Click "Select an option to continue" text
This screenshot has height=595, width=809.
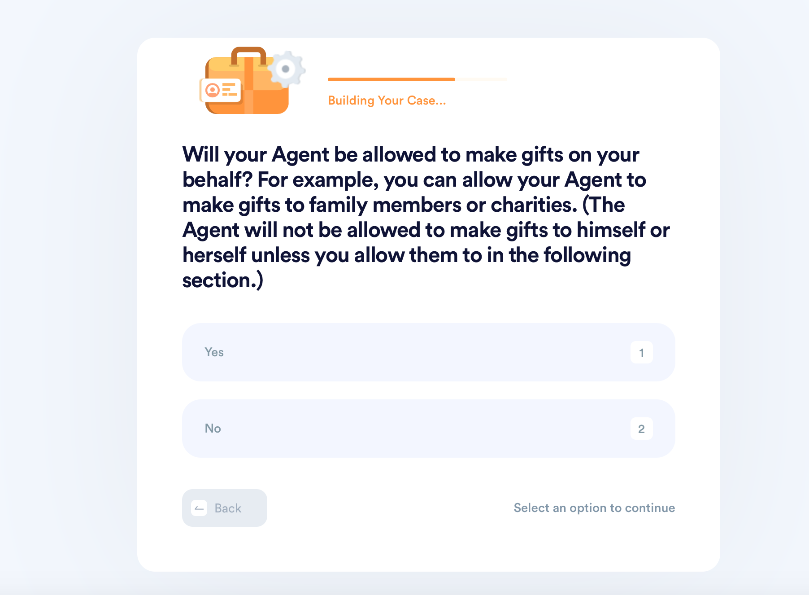[x=594, y=508]
